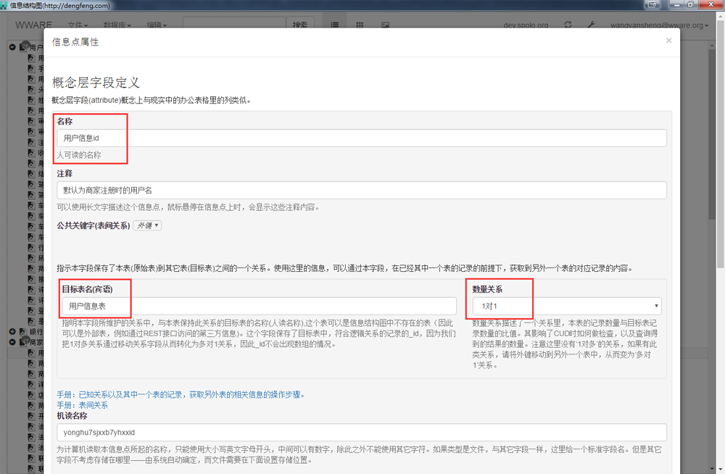This screenshot has height=474, width=725.
Task: Click the 搜索 button
Action: tap(300, 24)
